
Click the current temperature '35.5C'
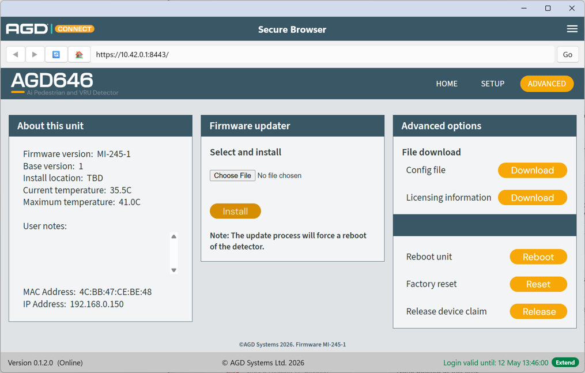pos(120,190)
